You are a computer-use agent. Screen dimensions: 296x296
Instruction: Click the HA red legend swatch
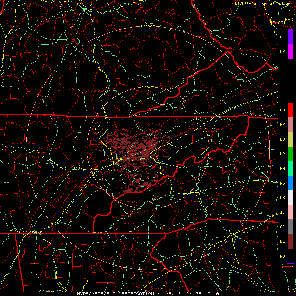(290, 110)
